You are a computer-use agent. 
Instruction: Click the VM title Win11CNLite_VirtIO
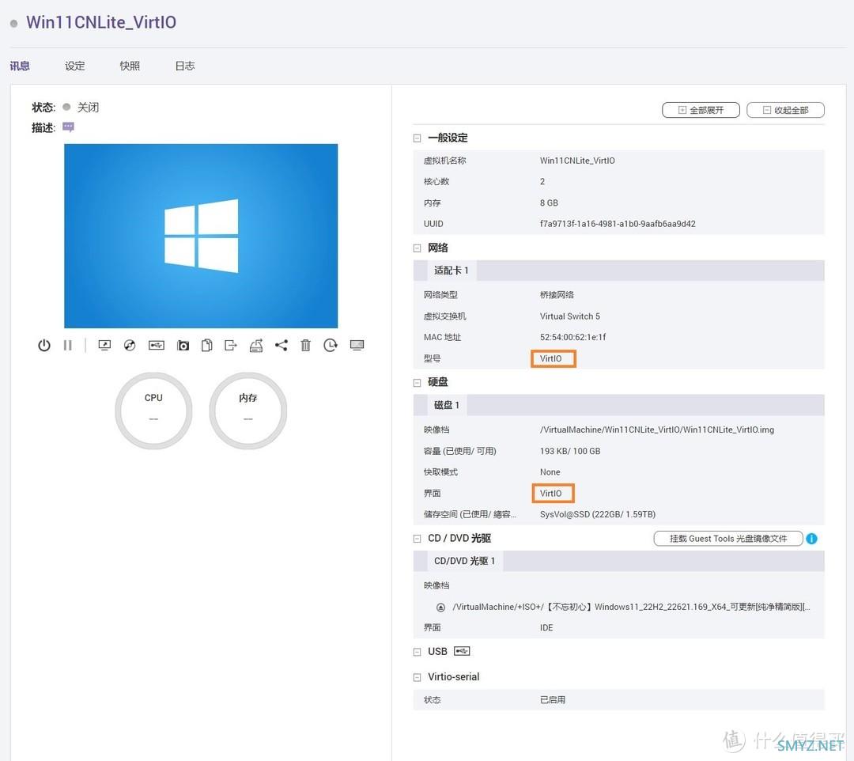click(x=101, y=22)
